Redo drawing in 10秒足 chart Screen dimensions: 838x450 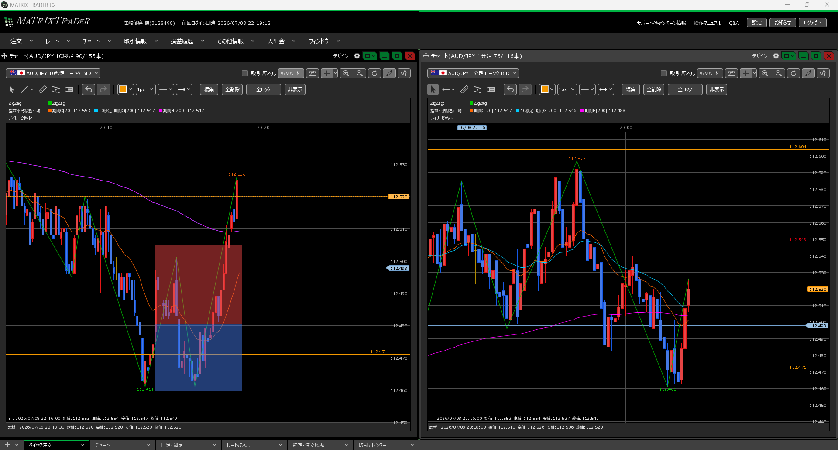point(103,89)
